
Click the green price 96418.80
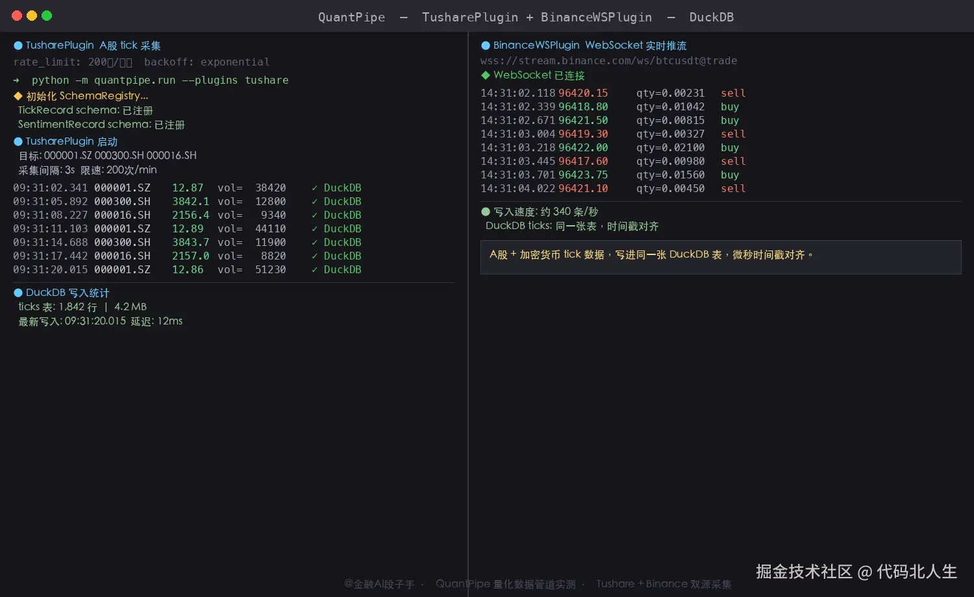(x=583, y=107)
